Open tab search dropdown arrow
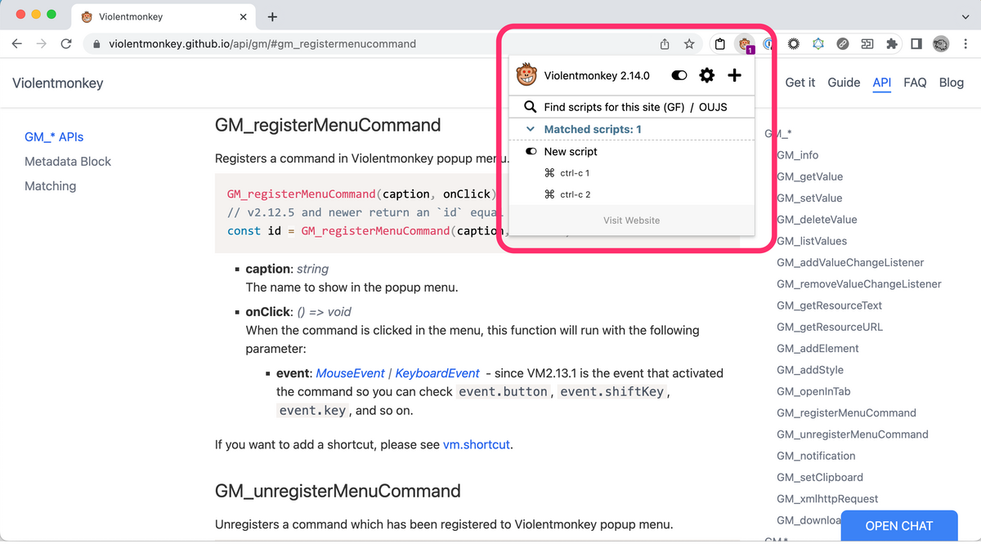This screenshot has width=981, height=557. click(966, 16)
